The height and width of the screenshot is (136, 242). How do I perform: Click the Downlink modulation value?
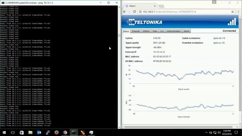pyautogui.click(x=219, y=43)
